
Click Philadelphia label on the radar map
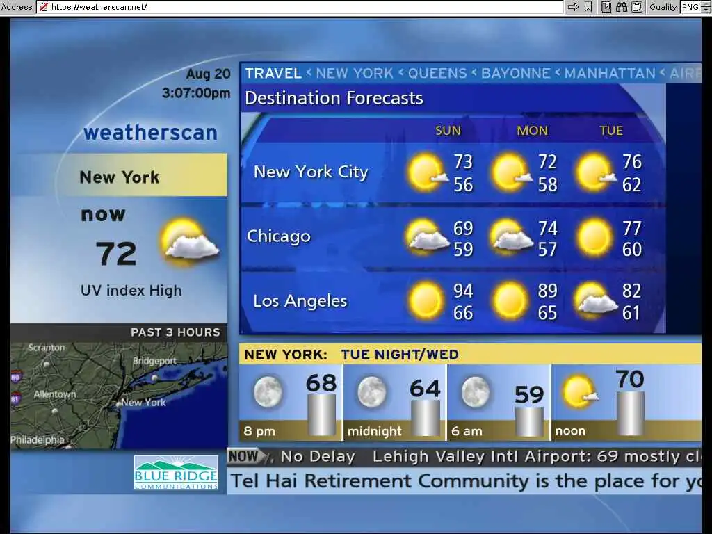point(38,439)
